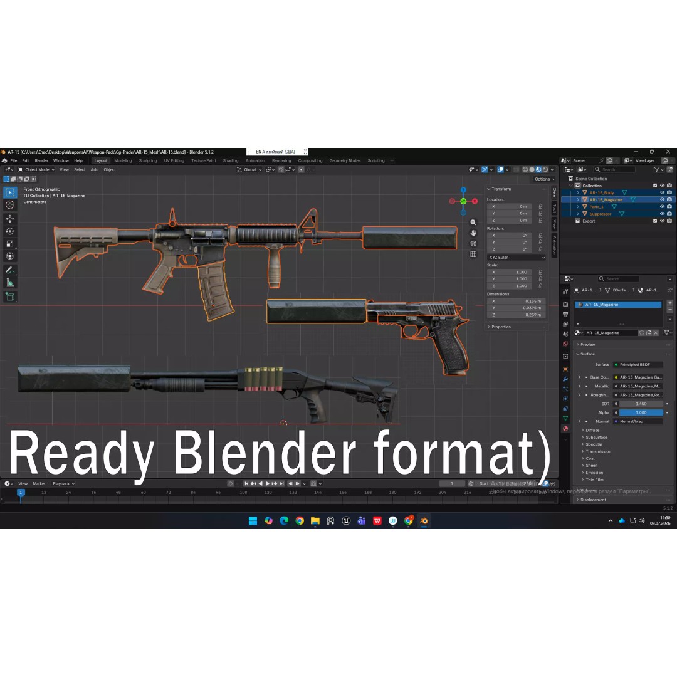Open the outliner filter dropdown
This screenshot has width=677, height=677.
pyautogui.click(x=658, y=170)
